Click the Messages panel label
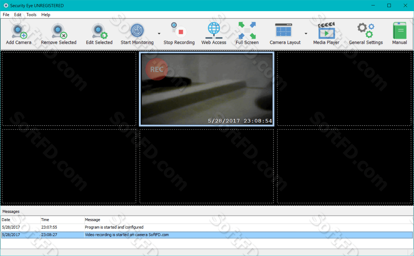The image size is (414, 256). 11,211
